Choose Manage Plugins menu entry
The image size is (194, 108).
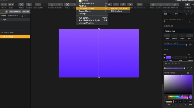86,23
